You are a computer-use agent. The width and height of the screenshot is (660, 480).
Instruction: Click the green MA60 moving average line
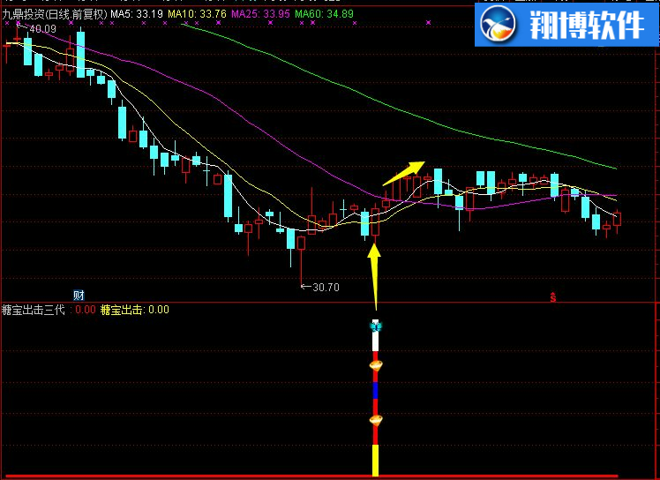click(x=400, y=110)
